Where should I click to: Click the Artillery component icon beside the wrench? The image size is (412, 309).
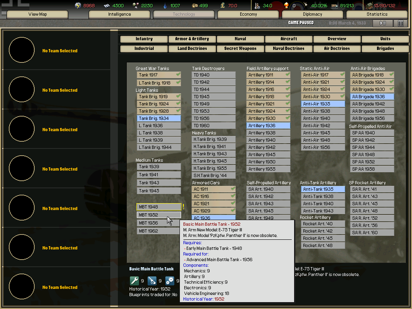(x=152, y=281)
